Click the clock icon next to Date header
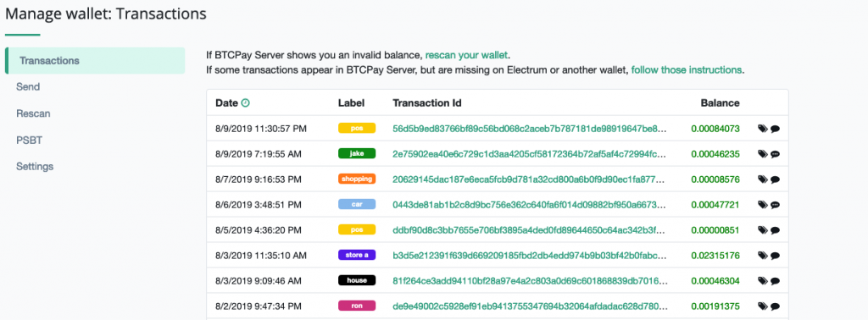The height and width of the screenshot is (320, 868). pyautogui.click(x=246, y=102)
